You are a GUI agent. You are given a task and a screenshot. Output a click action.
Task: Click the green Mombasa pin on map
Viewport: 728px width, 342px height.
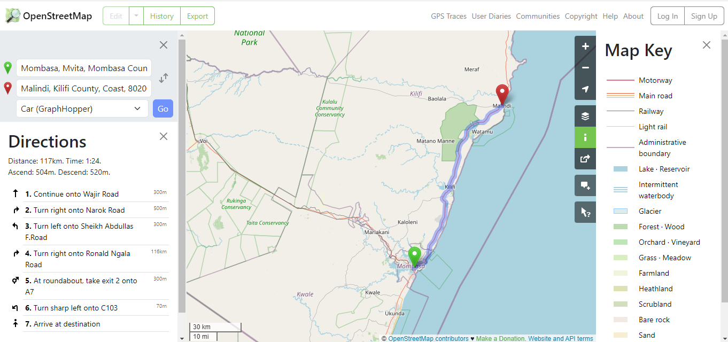click(x=414, y=257)
